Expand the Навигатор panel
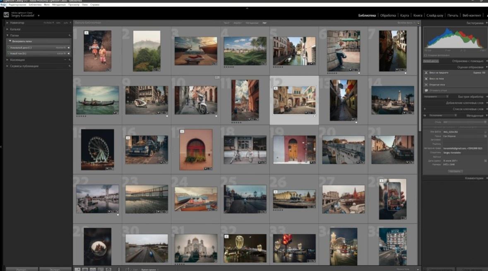 7,23
